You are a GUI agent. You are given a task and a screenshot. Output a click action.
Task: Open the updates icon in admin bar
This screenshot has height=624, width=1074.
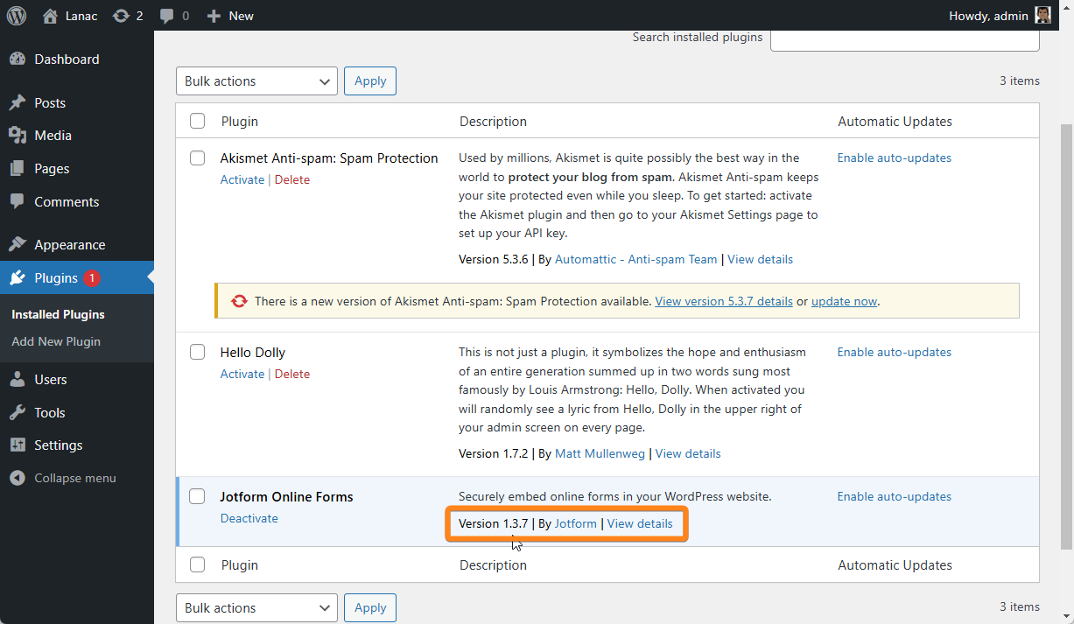(x=121, y=16)
